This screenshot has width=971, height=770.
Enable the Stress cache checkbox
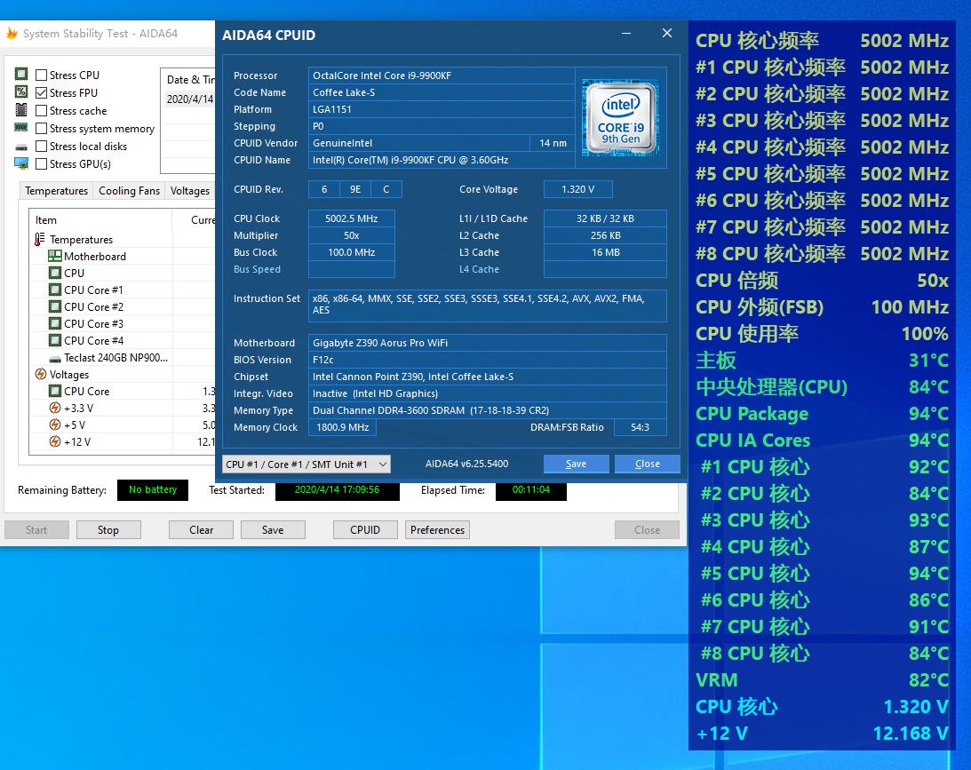coord(42,111)
